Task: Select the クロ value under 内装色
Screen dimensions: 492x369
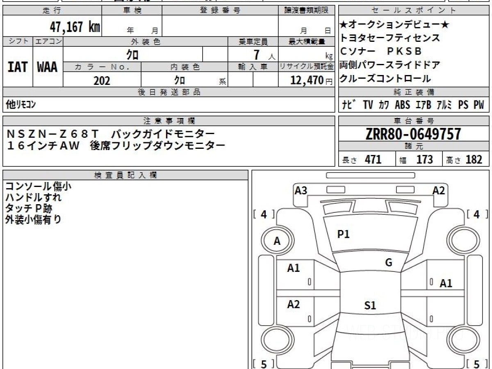Action: [x=179, y=80]
